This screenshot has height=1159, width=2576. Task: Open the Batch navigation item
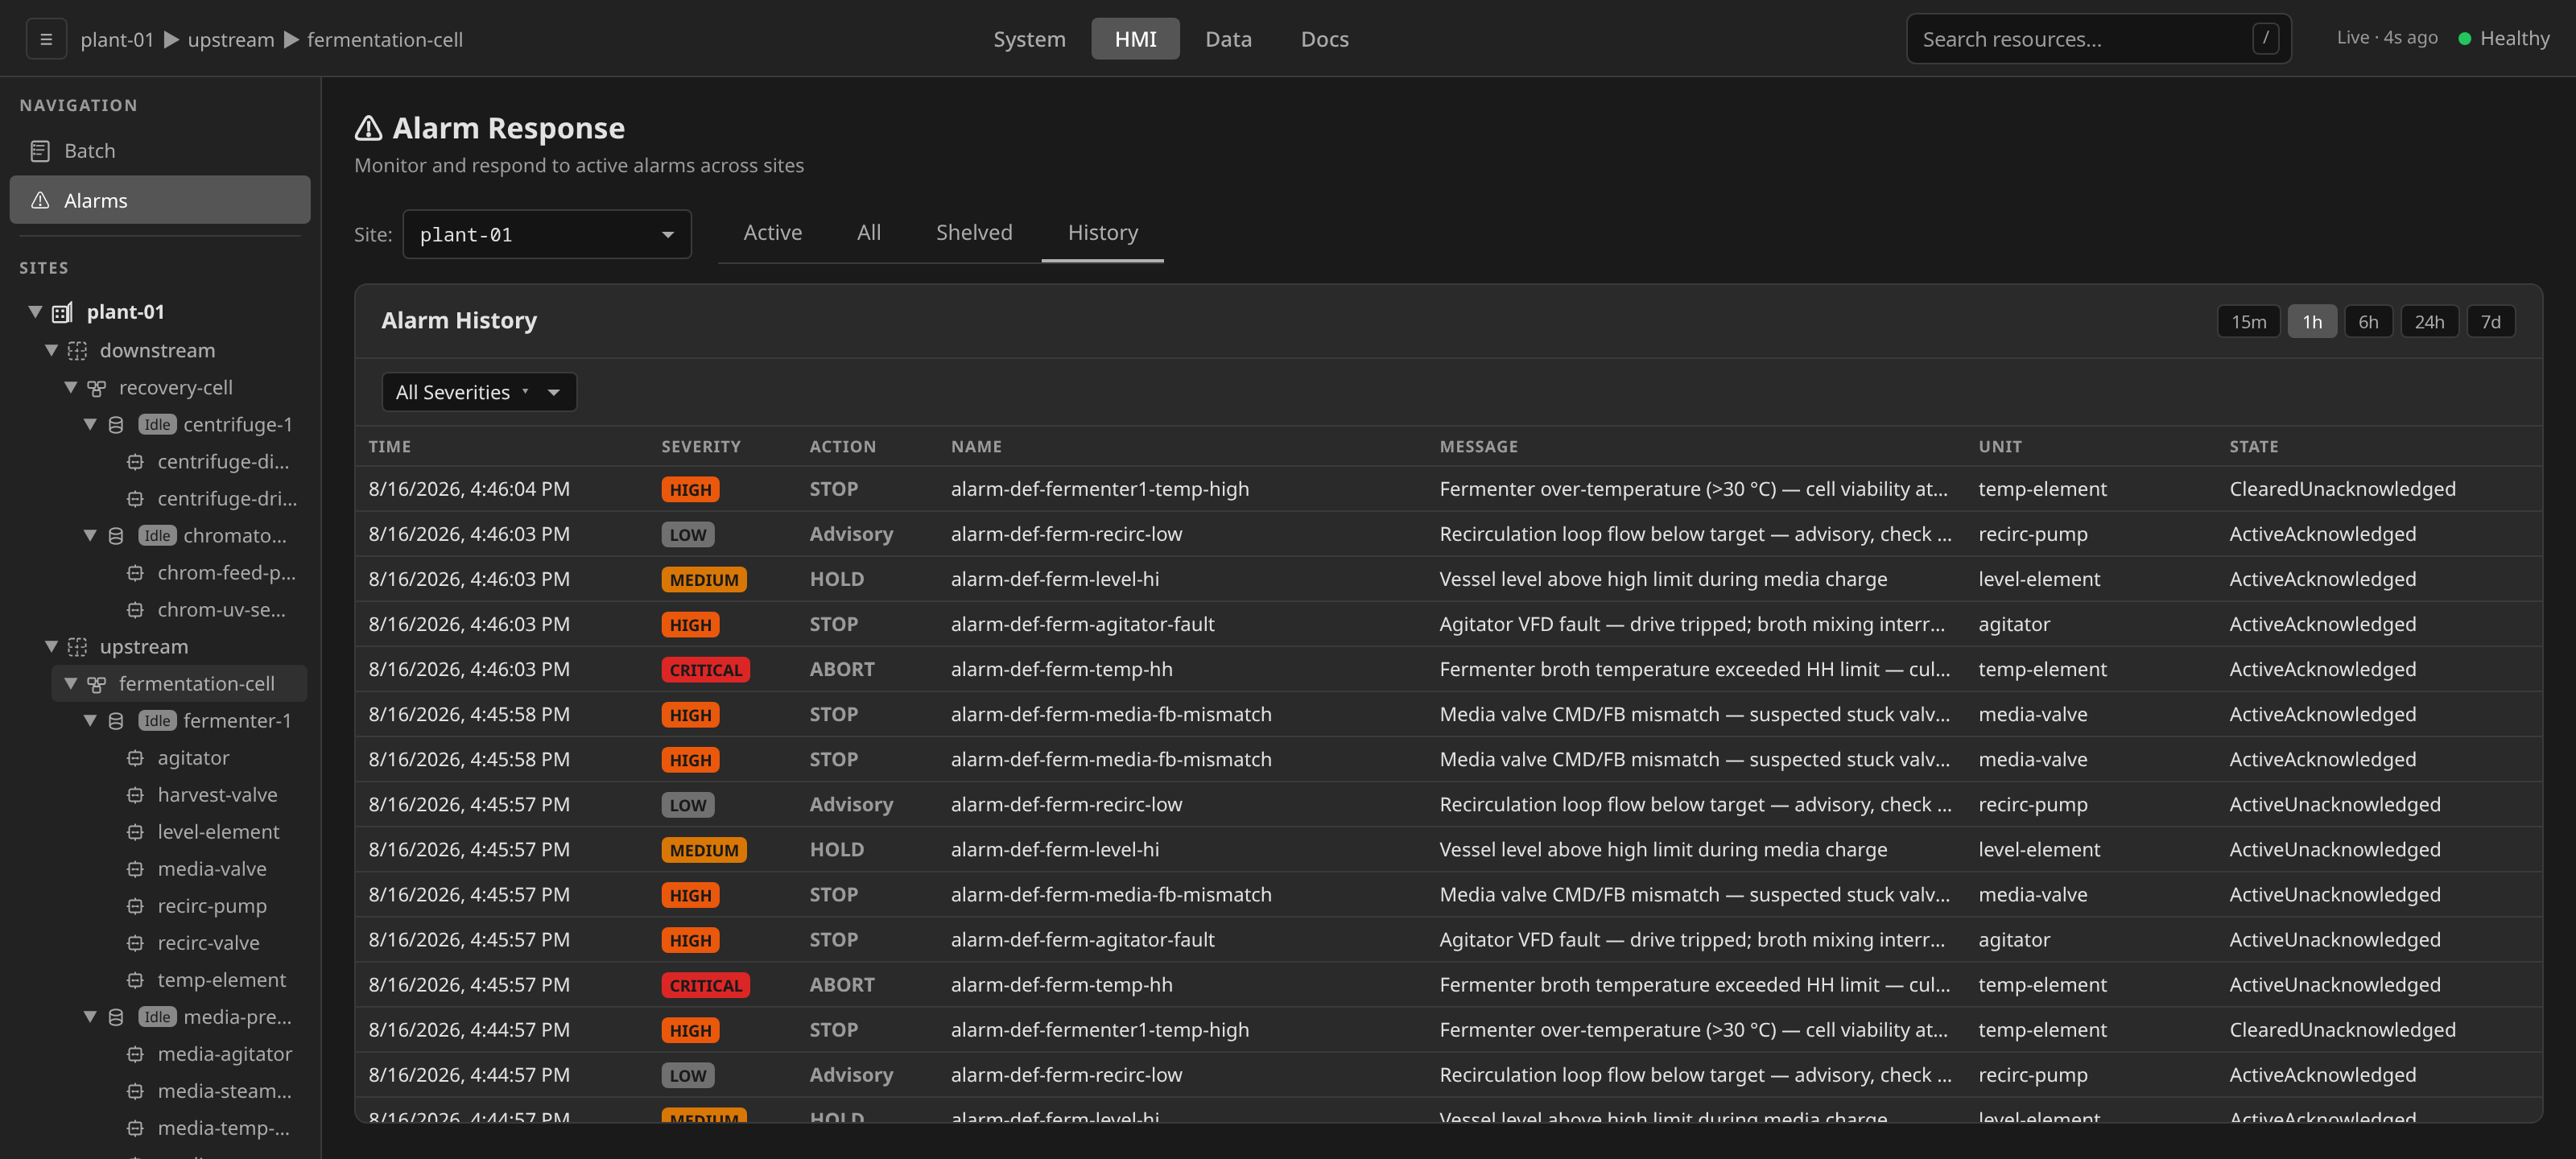[x=160, y=151]
